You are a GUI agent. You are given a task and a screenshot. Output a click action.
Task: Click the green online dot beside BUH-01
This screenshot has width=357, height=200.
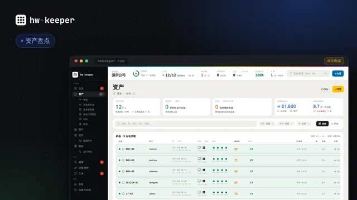pyautogui.click(x=119, y=149)
